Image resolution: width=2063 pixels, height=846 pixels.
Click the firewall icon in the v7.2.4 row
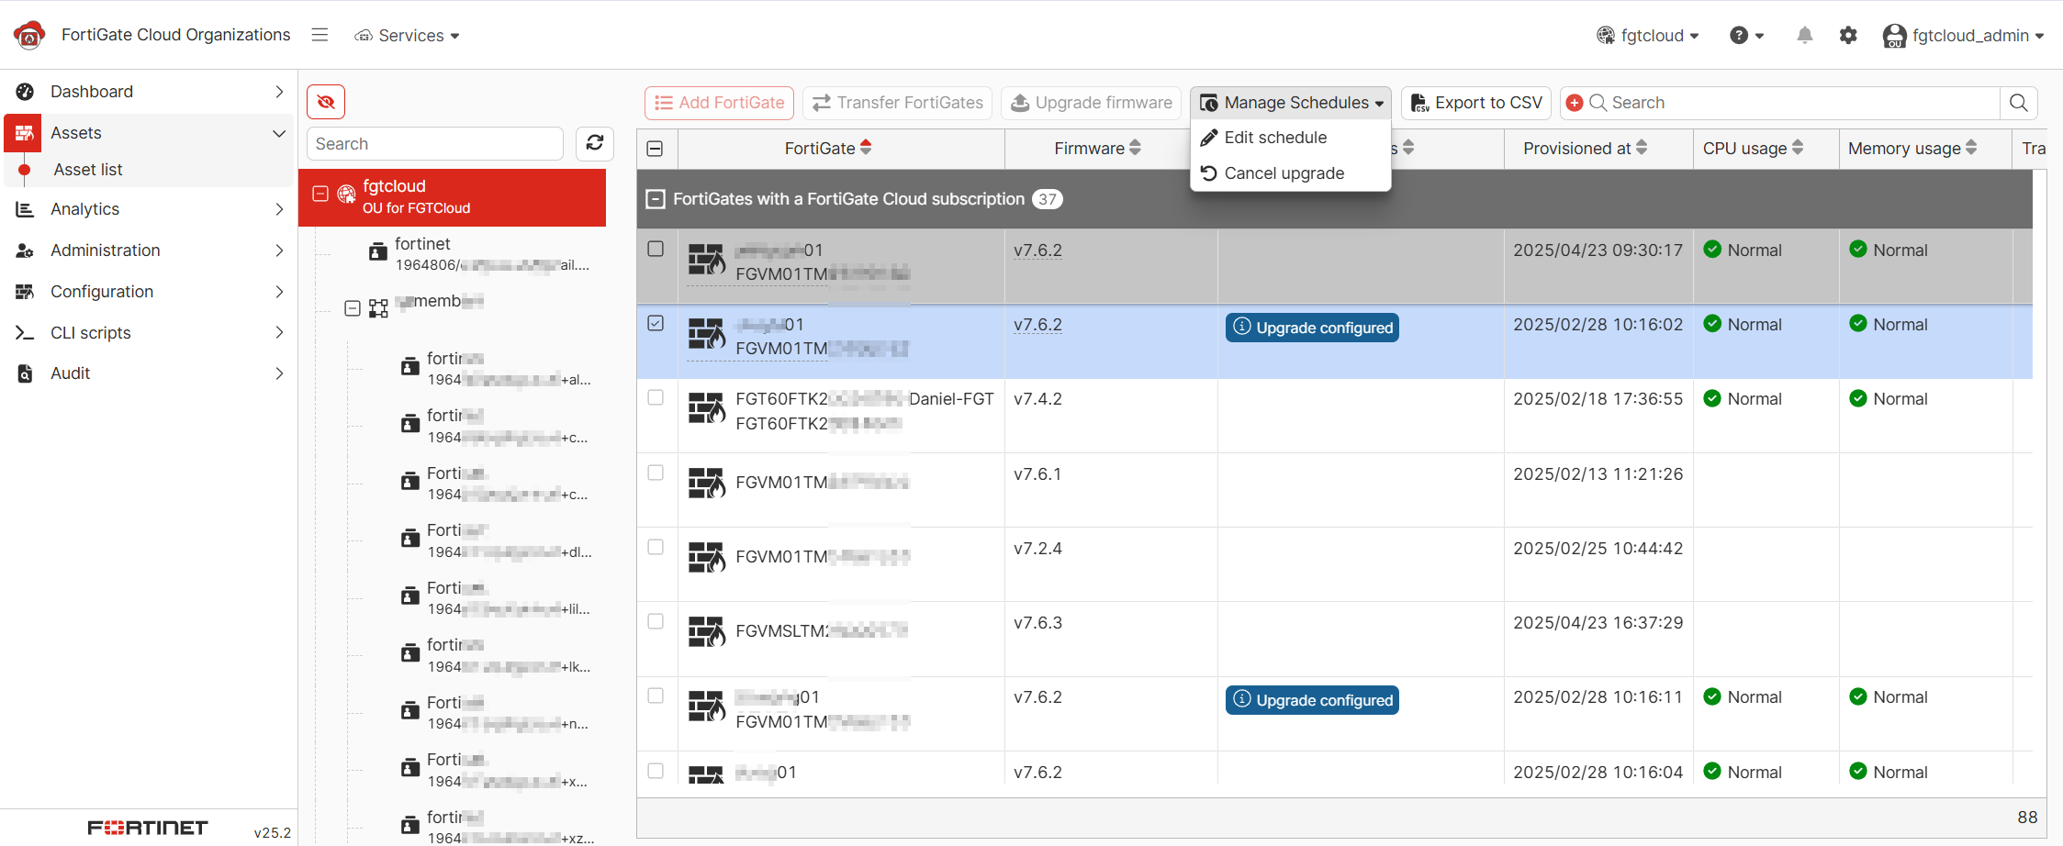[x=707, y=557]
